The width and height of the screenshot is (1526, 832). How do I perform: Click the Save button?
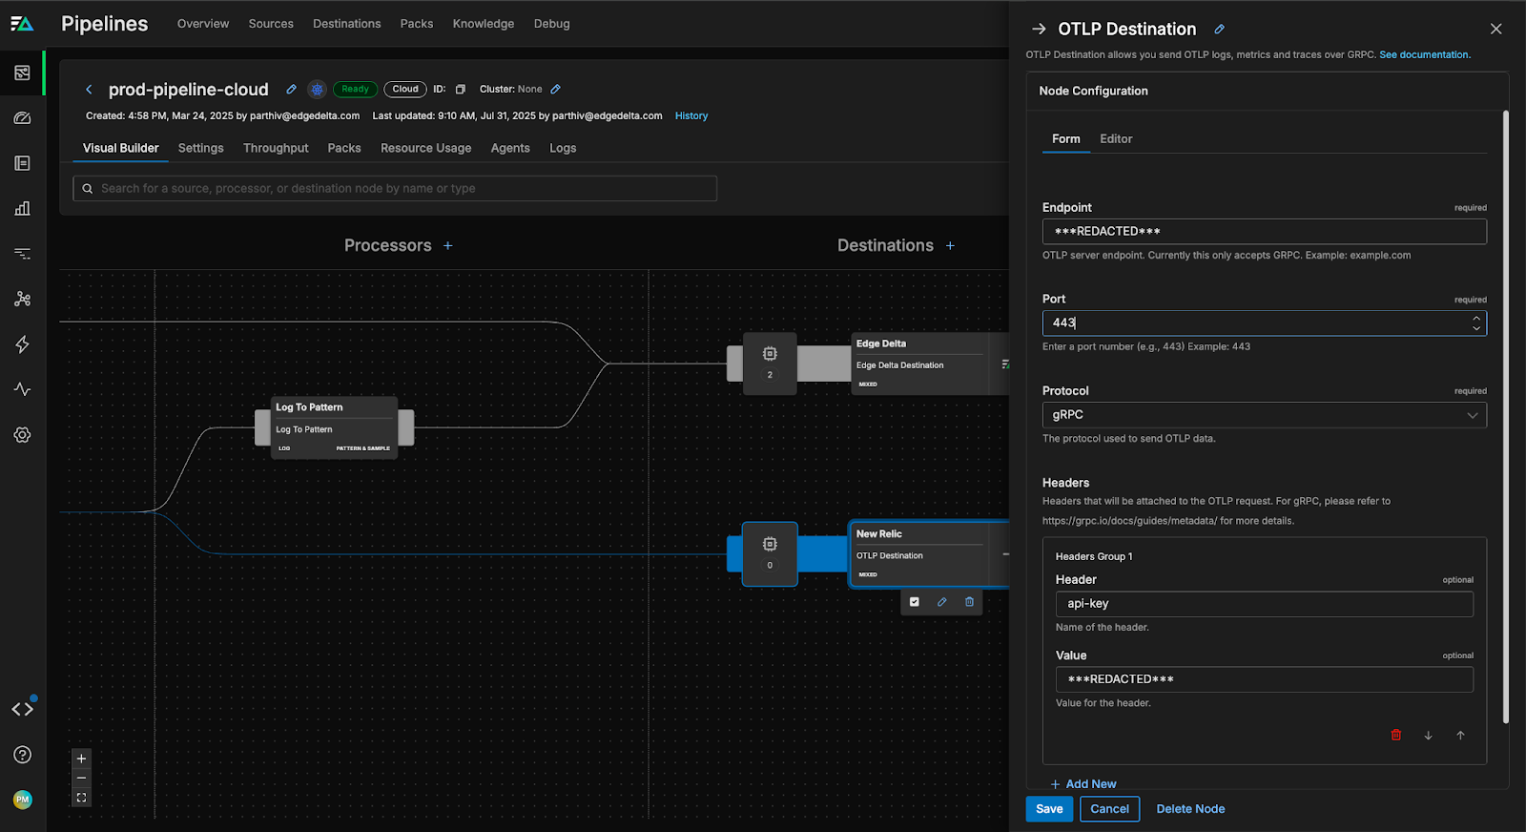[x=1049, y=809]
